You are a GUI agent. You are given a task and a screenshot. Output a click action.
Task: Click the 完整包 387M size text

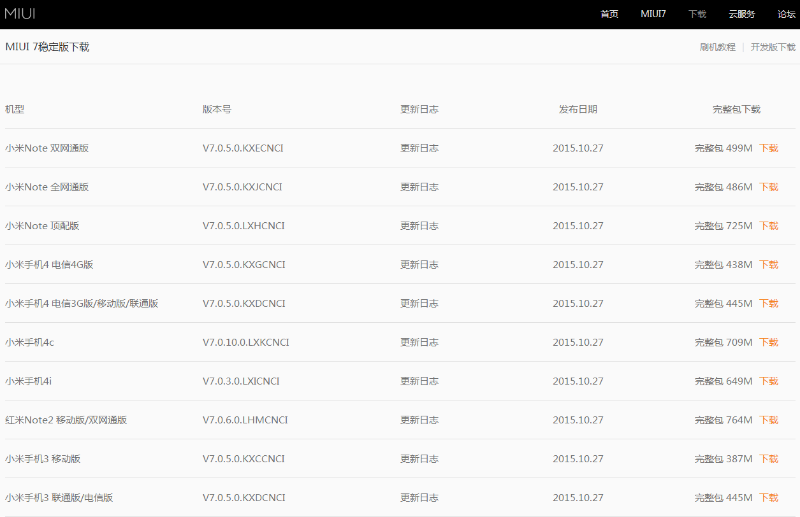(724, 459)
